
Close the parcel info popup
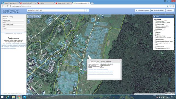[120, 60]
